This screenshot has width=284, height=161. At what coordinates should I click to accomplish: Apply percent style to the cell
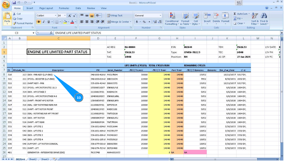[144, 22]
